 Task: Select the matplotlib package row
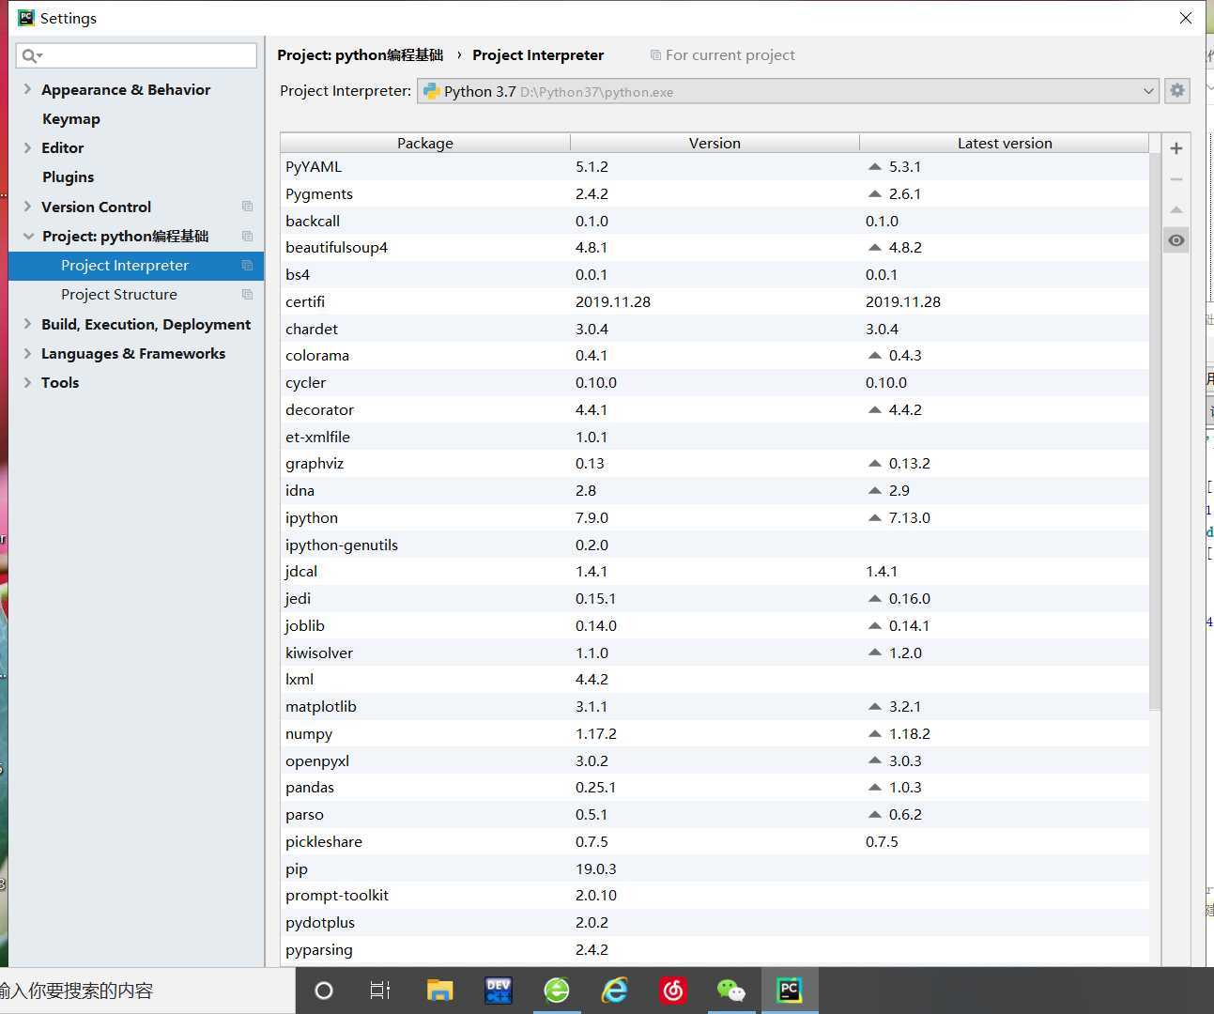click(715, 706)
